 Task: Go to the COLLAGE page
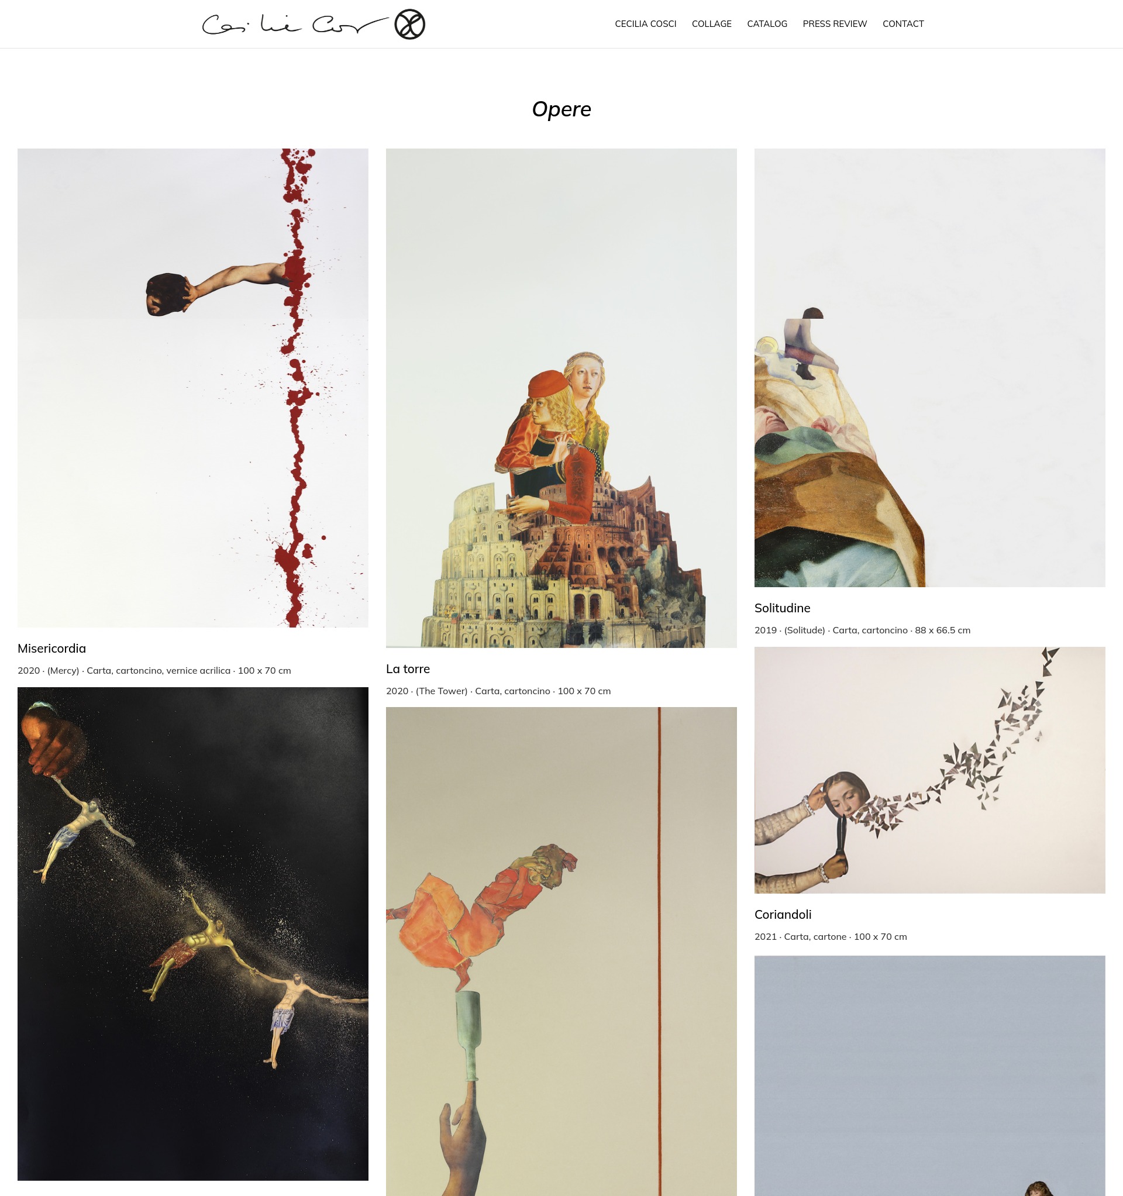point(711,24)
